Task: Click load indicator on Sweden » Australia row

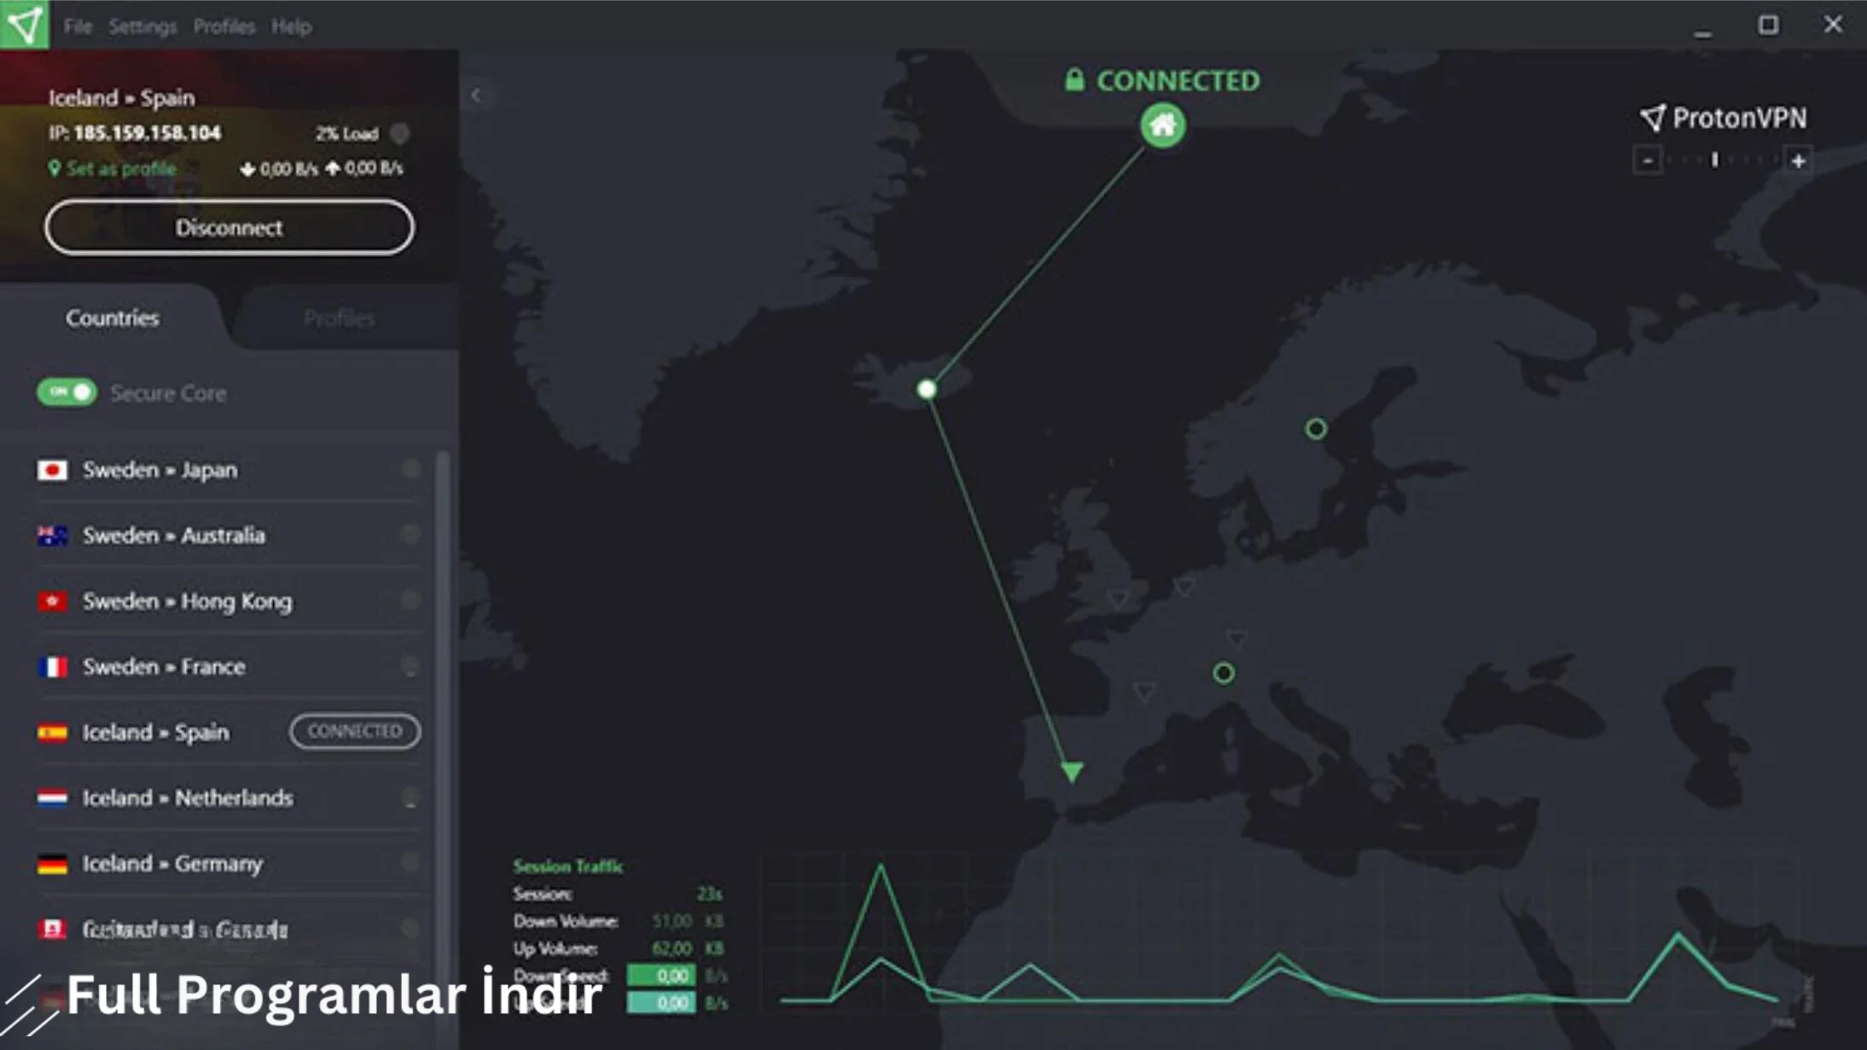Action: [410, 534]
